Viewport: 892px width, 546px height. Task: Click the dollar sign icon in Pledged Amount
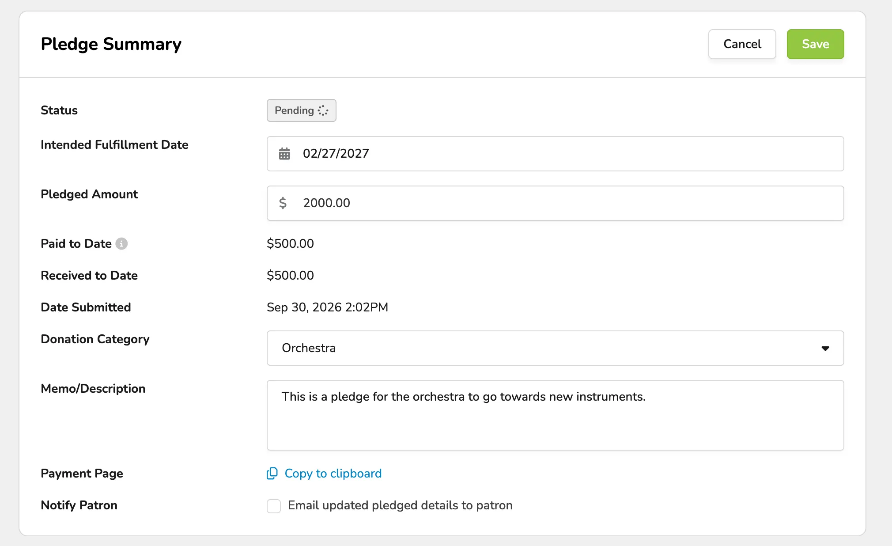(x=283, y=203)
